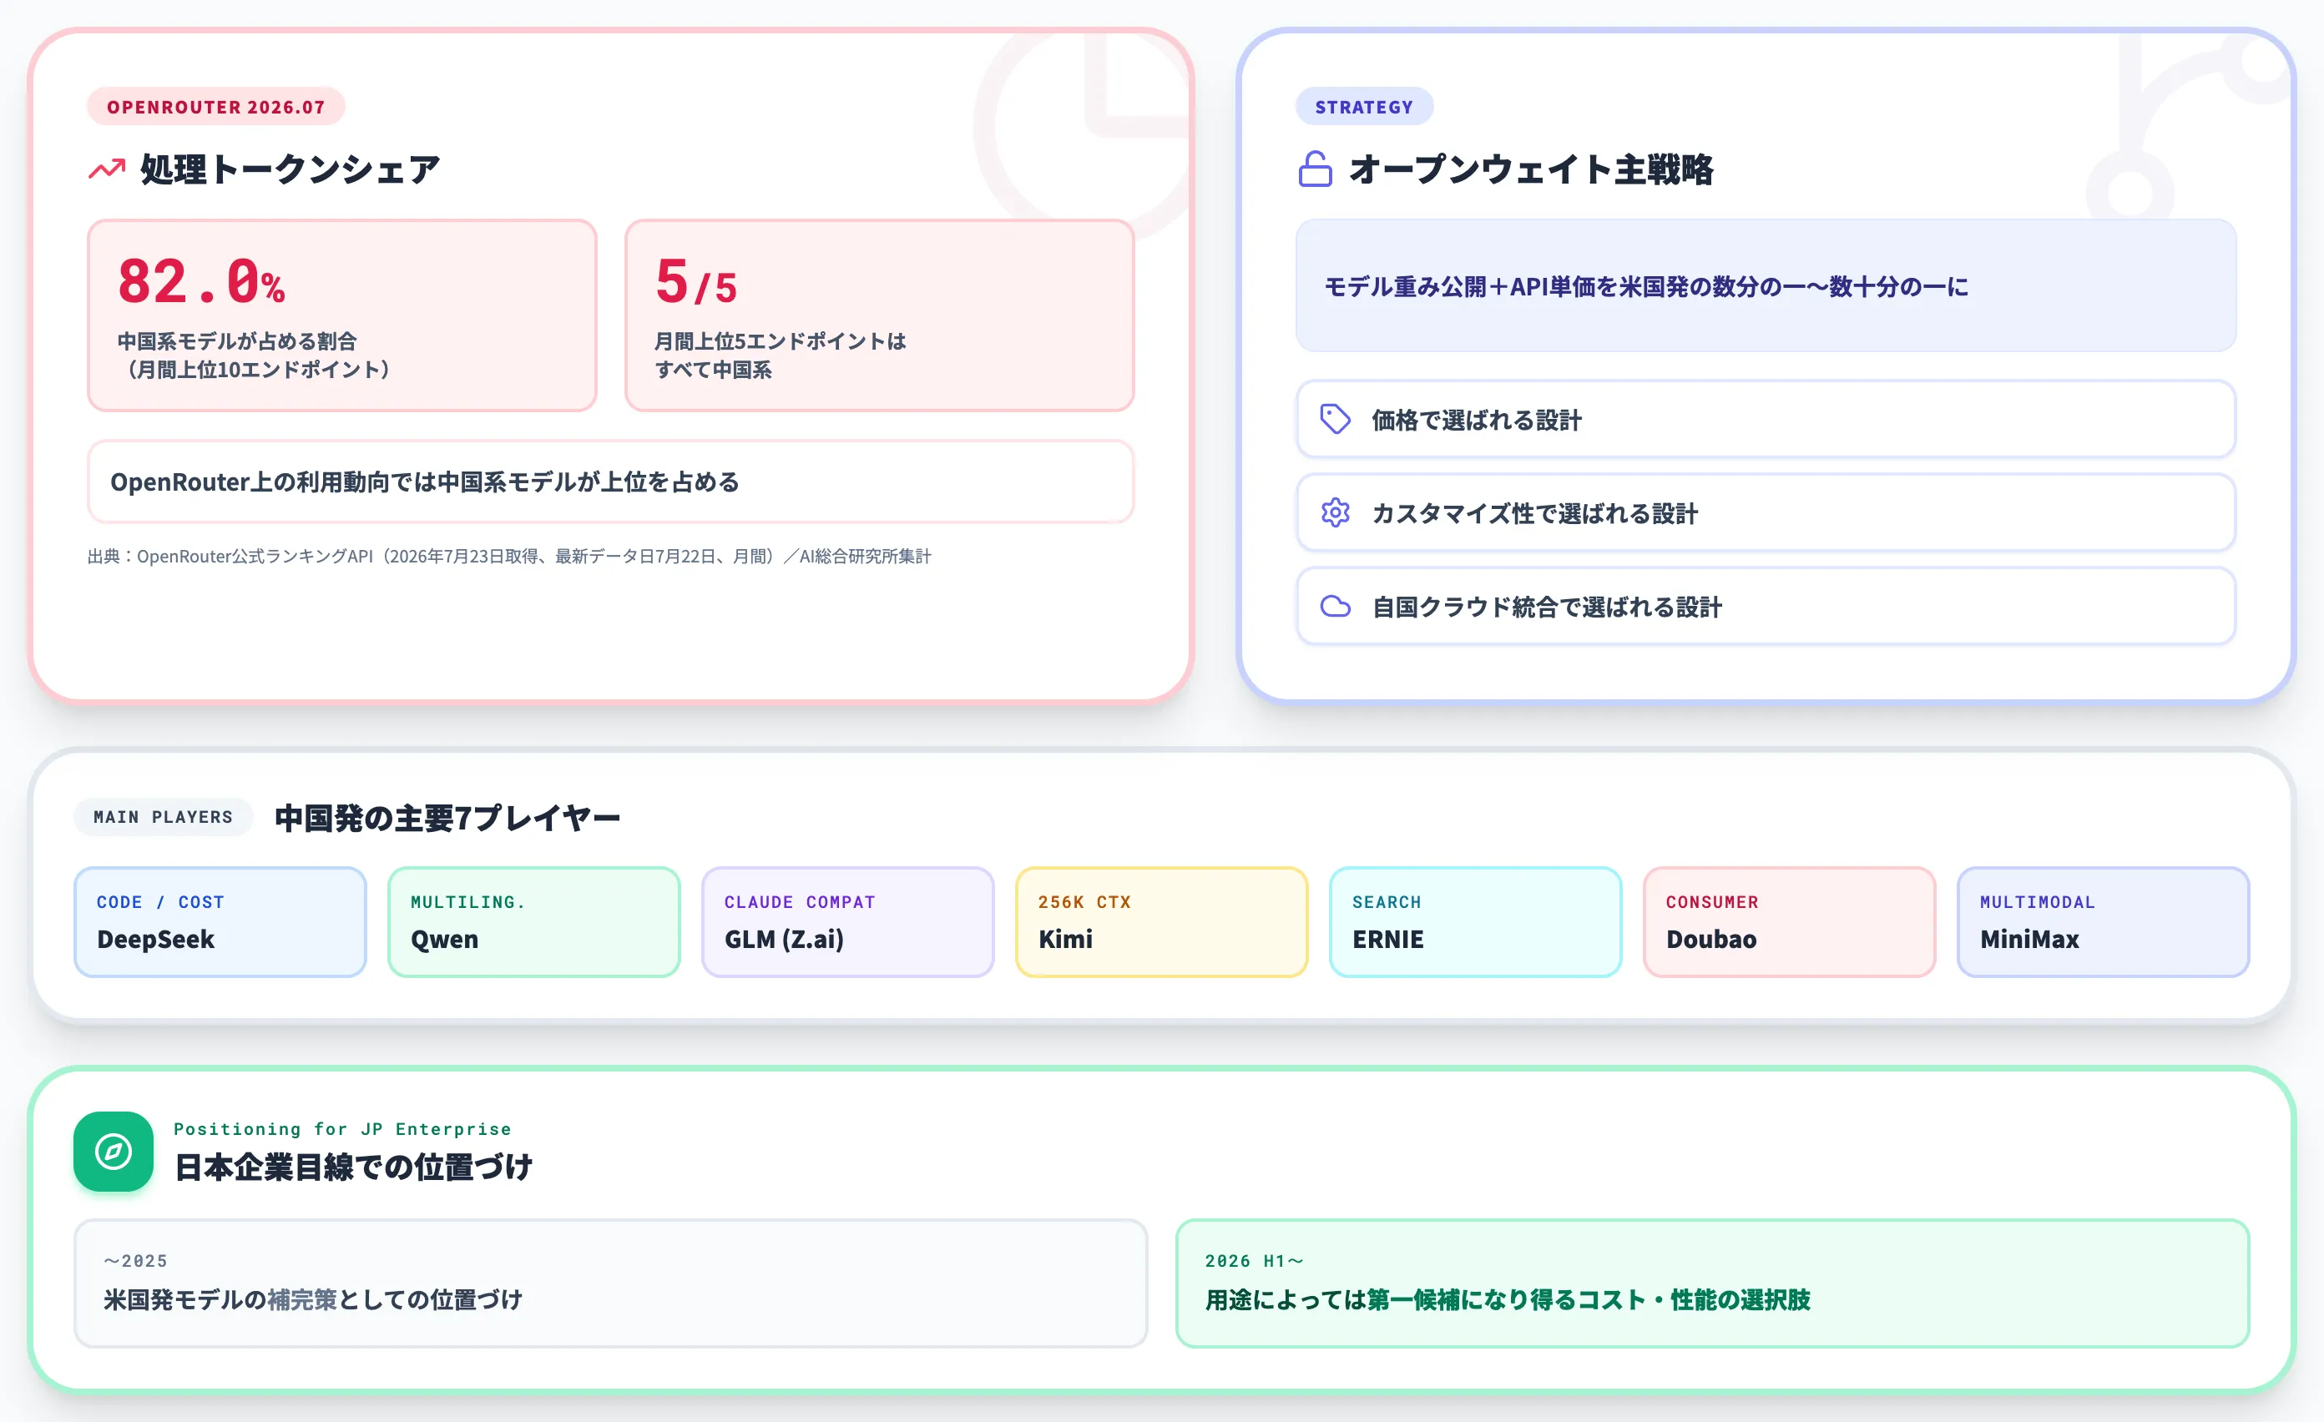Click the text 月間上位5エンドポイントは
This screenshot has height=1422, width=2324.
tap(780, 340)
